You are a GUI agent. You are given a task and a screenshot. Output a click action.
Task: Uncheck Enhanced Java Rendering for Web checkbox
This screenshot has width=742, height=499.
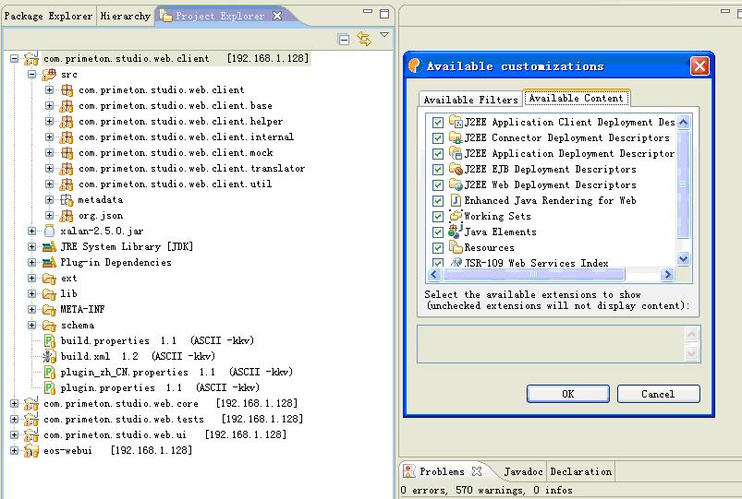point(438,201)
